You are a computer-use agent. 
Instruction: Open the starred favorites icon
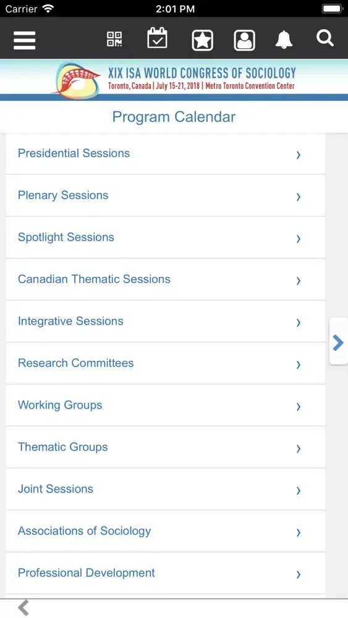(x=203, y=40)
